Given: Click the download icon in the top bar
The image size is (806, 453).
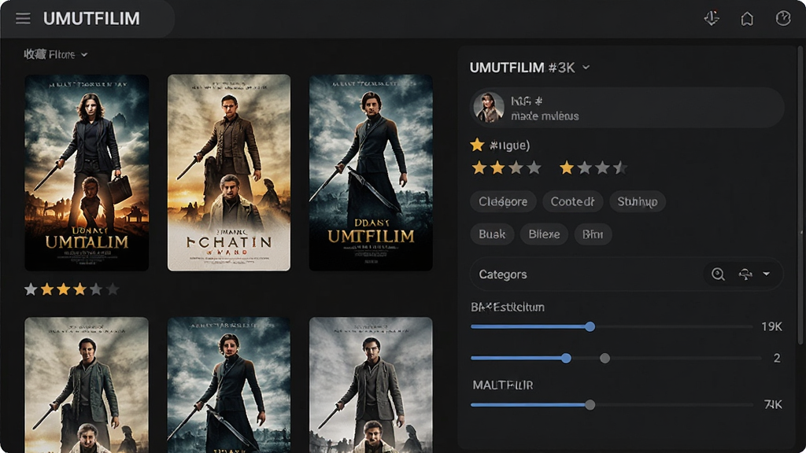Looking at the screenshot, I should pyautogui.click(x=712, y=19).
